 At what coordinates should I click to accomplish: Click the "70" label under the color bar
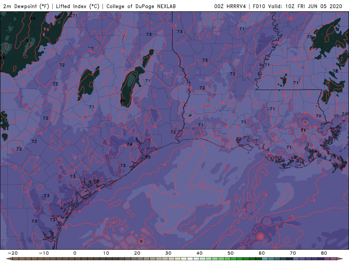pyautogui.click(x=293, y=253)
